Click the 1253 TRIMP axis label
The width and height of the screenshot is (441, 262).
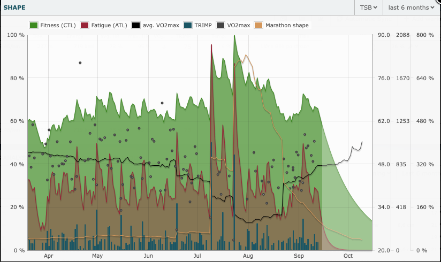tap(403, 121)
